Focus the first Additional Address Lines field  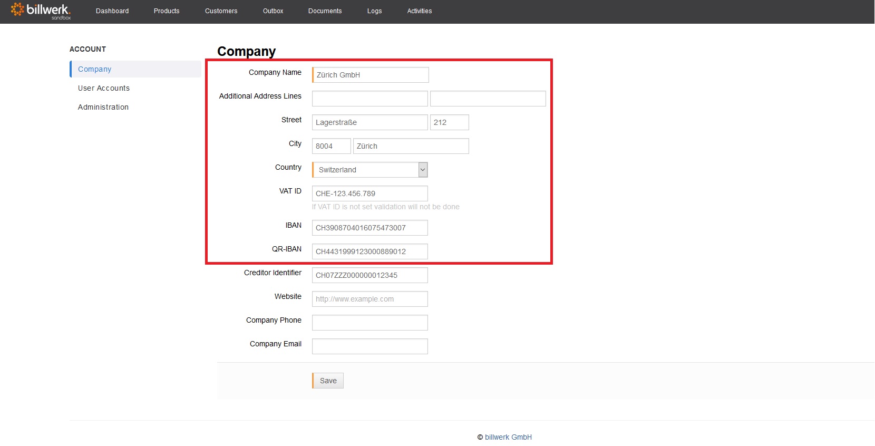click(x=370, y=99)
